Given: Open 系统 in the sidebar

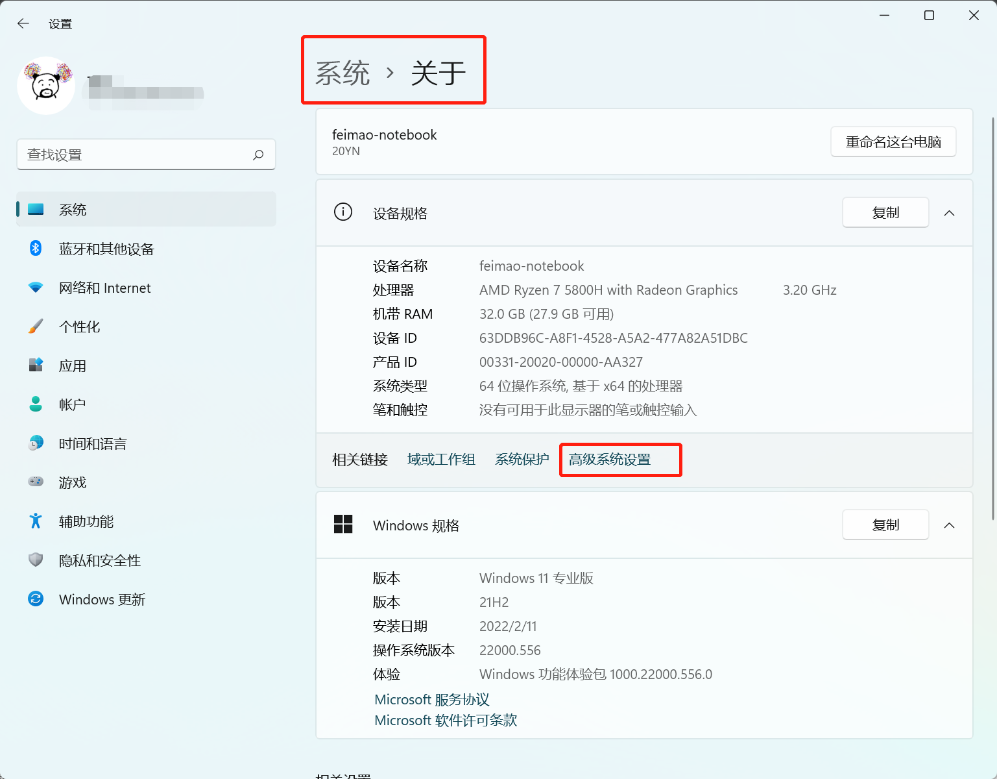Looking at the screenshot, I should point(147,210).
